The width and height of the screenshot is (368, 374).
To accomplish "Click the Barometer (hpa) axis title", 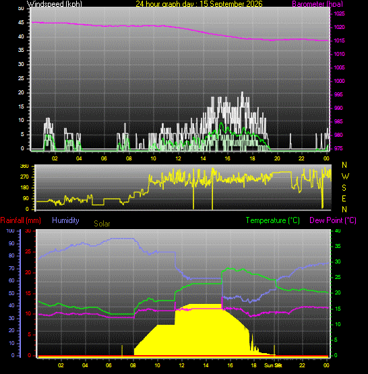I will pyautogui.click(x=317, y=4).
